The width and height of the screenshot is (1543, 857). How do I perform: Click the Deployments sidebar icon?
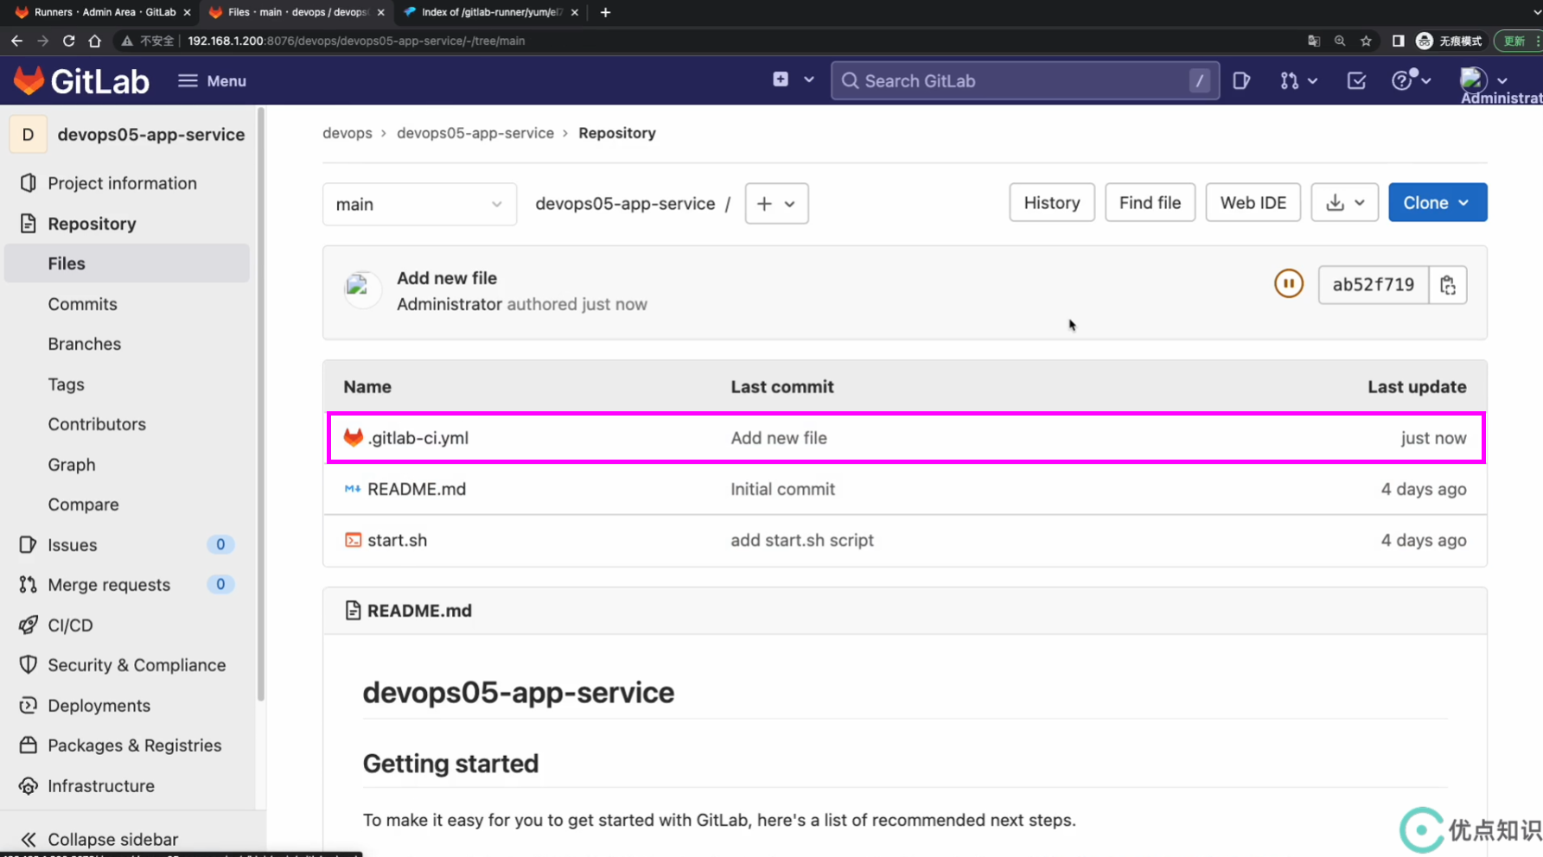(28, 705)
